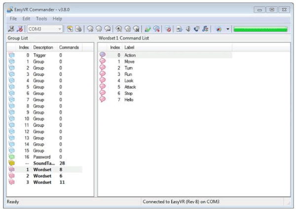The height and width of the screenshot is (212, 296).
Task: Select the Password group row
Action: click(45, 157)
